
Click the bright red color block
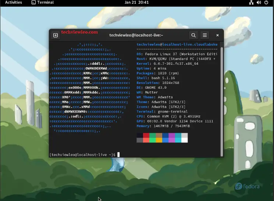[x=146, y=140]
